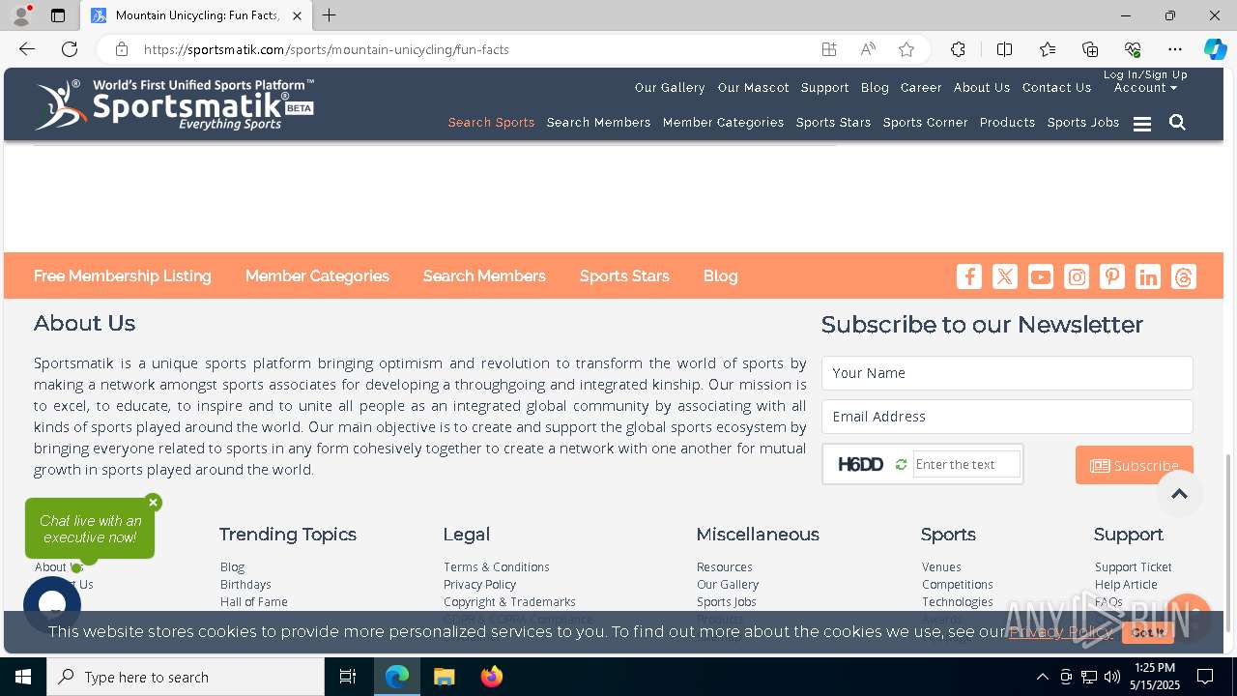This screenshot has height=696, width=1237.
Task: Click the Sportsmatik logo
Action: click(x=174, y=104)
